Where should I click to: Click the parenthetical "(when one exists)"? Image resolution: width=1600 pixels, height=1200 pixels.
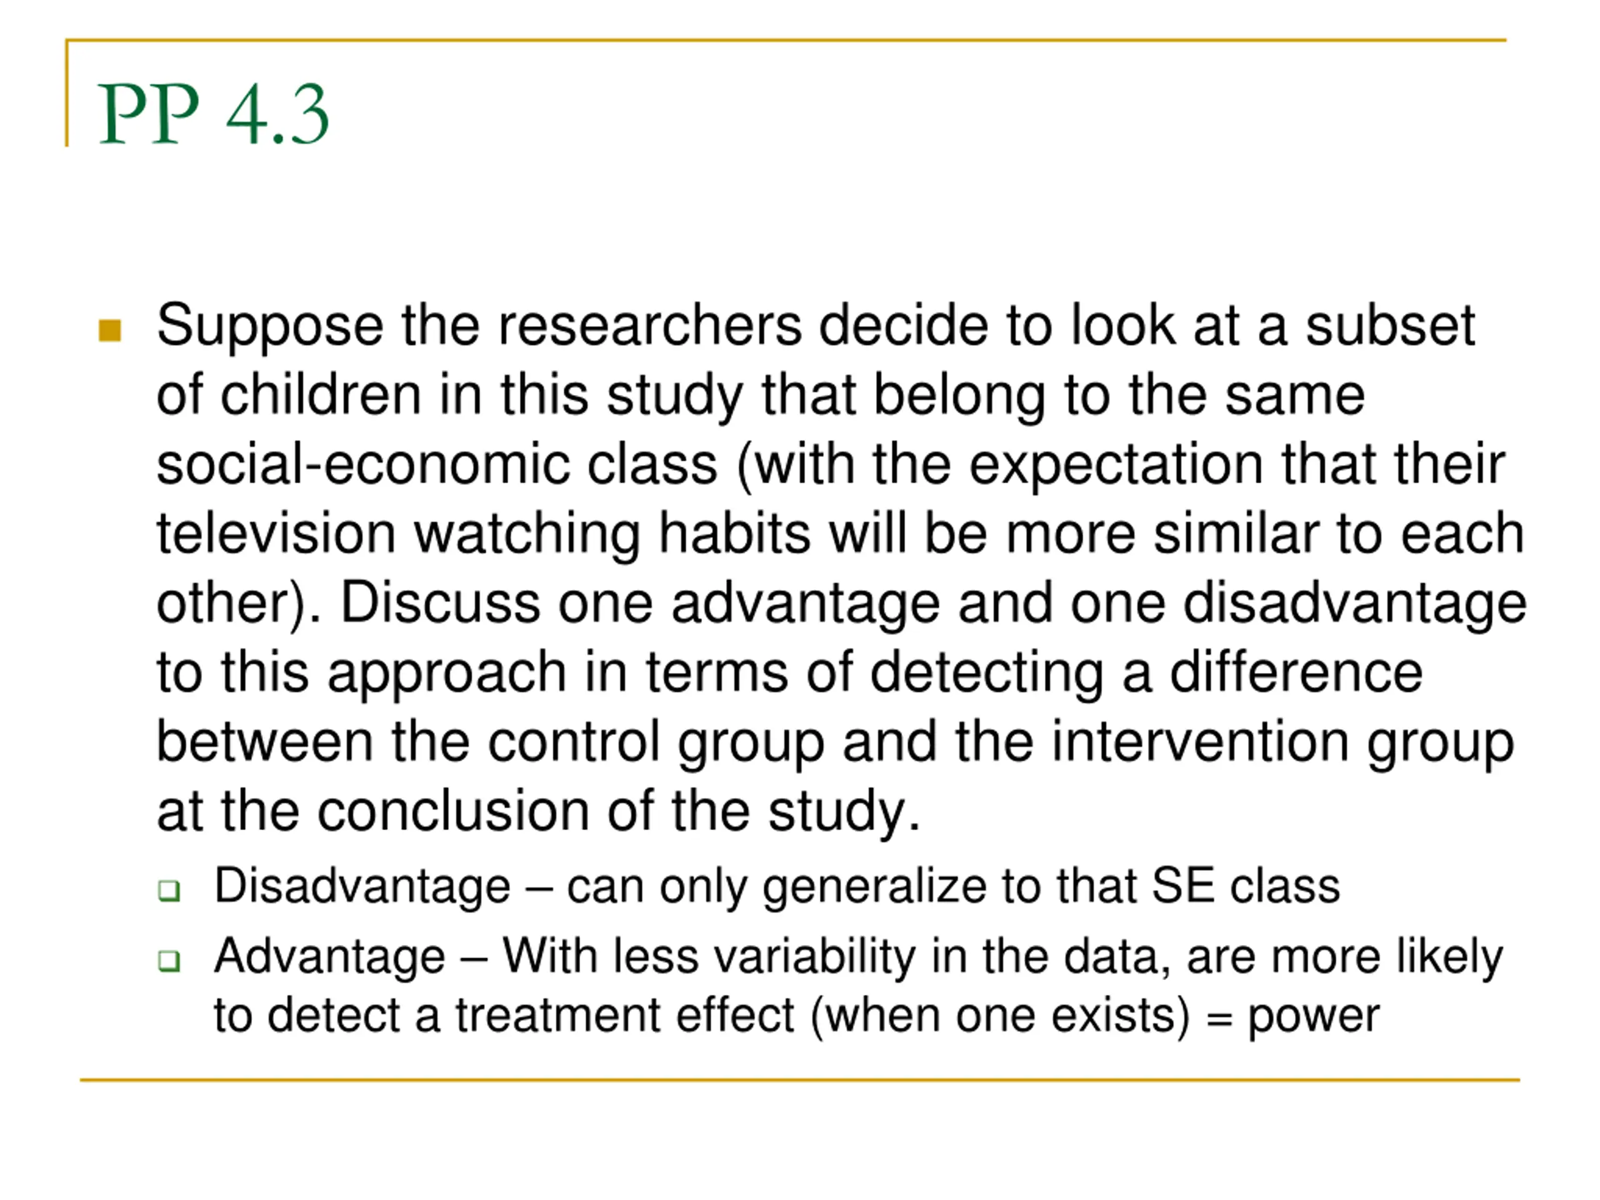point(1001,1017)
